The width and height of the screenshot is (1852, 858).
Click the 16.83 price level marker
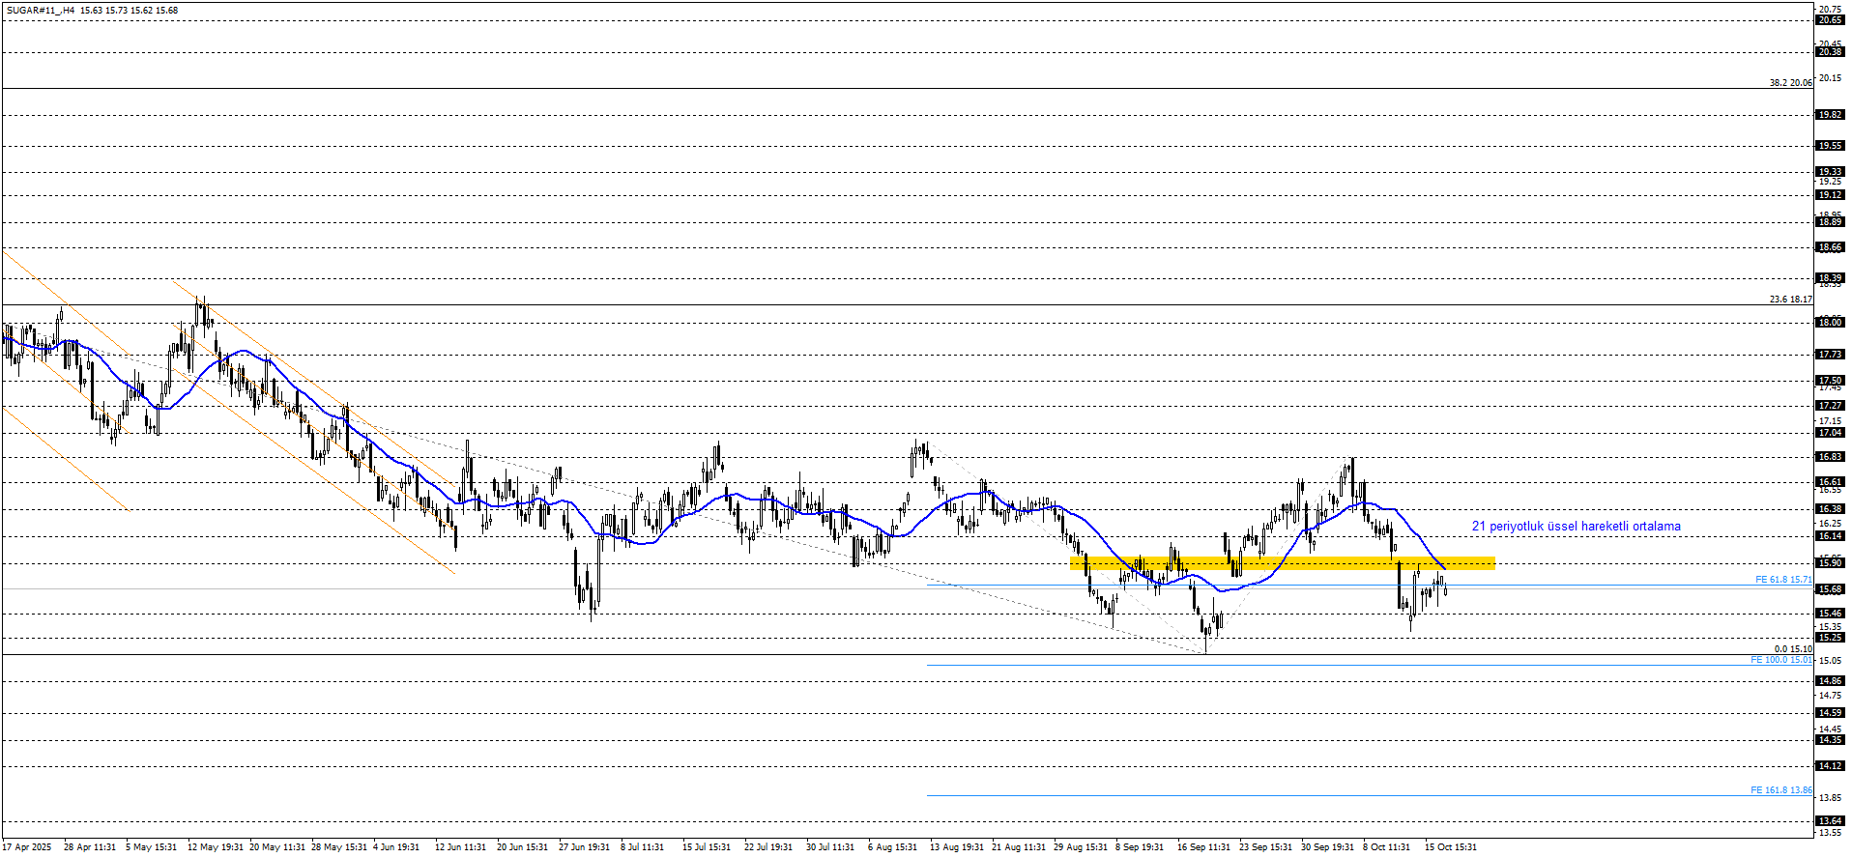click(1829, 457)
